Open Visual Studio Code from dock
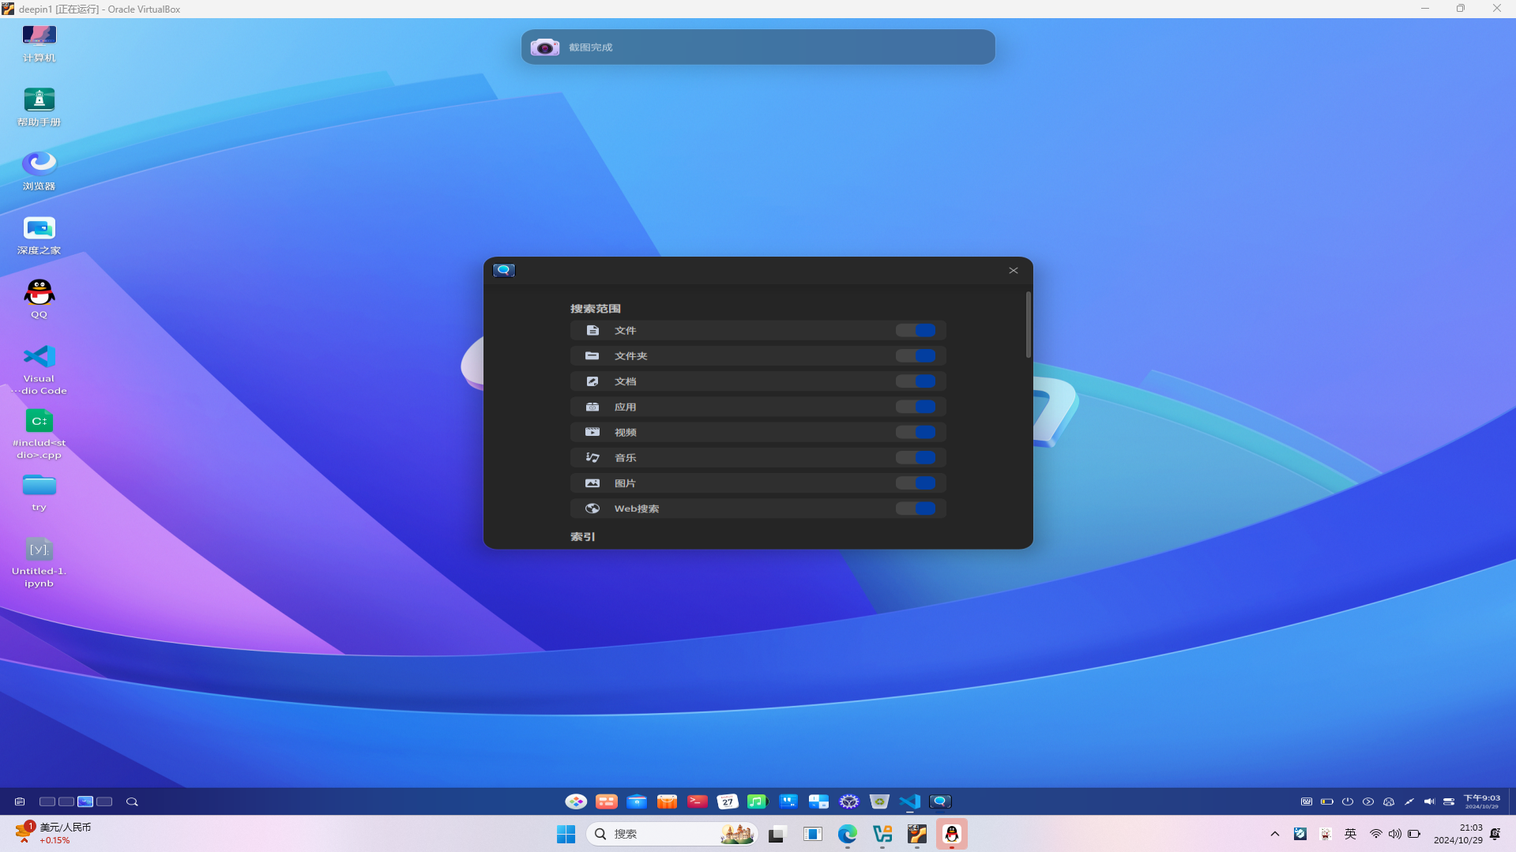 [x=909, y=801]
